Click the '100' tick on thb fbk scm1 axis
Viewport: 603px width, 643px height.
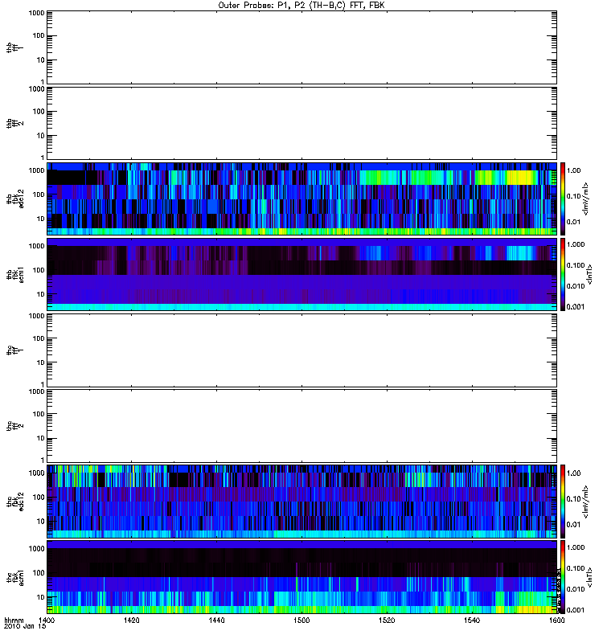coord(39,270)
